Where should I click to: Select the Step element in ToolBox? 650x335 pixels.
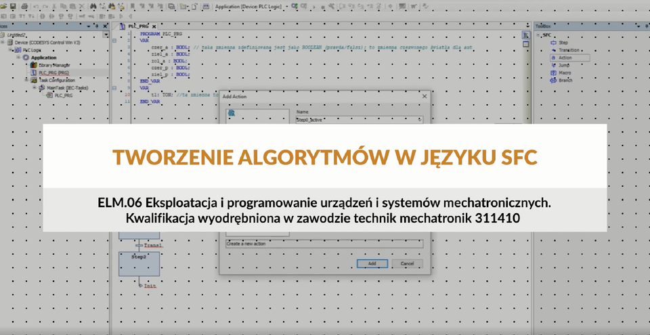coord(563,43)
